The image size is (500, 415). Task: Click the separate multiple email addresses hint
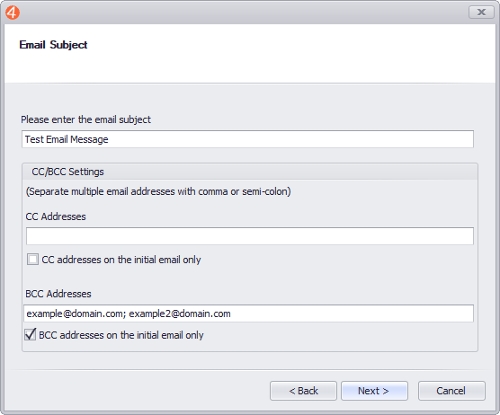(x=158, y=191)
